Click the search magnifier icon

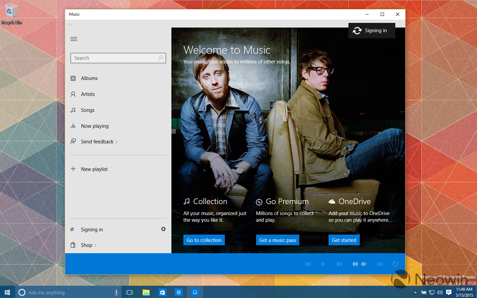click(161, 58)
